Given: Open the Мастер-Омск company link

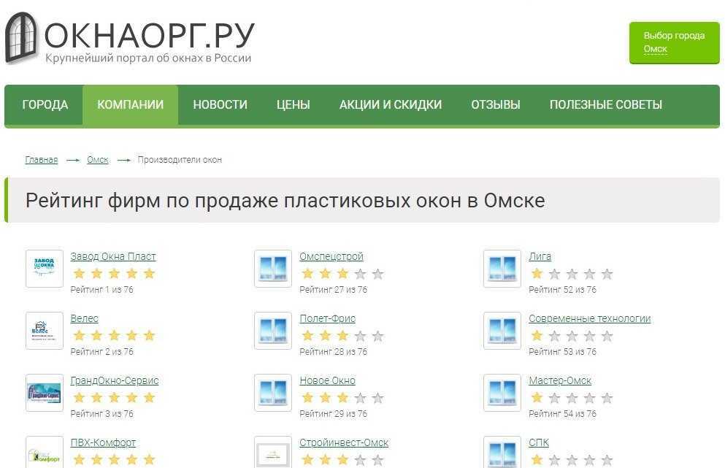Looking at the screenshot, I should tap(561, 380).
